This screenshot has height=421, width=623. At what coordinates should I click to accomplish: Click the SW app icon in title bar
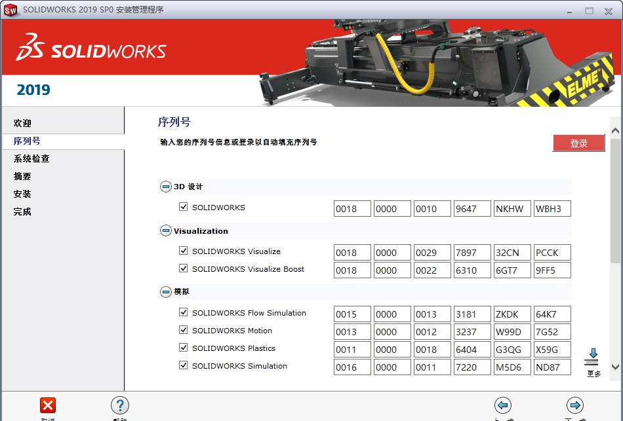coord(10,10)
